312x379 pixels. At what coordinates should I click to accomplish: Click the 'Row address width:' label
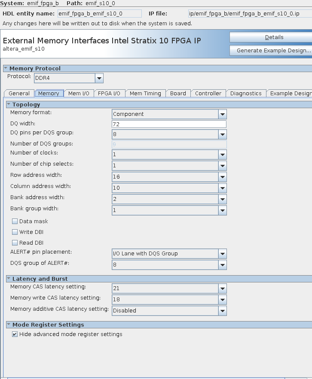(36, 175)
